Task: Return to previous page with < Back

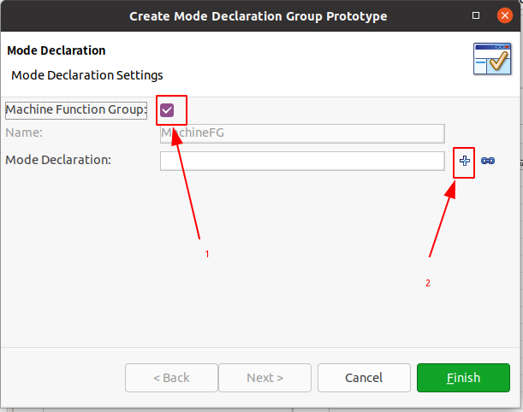Action: 171,378
